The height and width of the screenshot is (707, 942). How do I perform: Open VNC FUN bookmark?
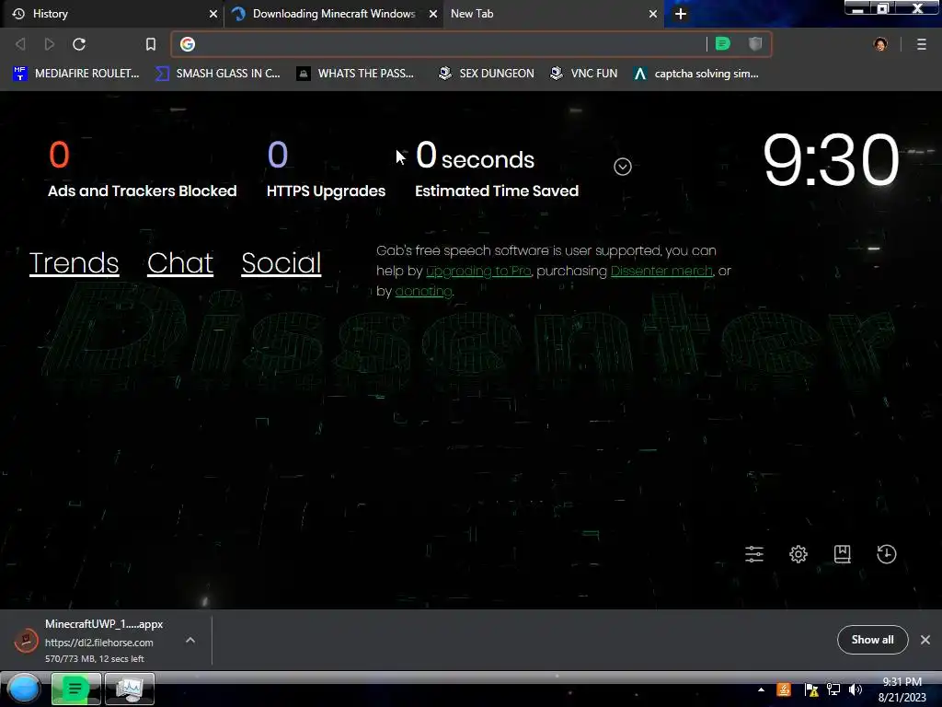[584, 74]
